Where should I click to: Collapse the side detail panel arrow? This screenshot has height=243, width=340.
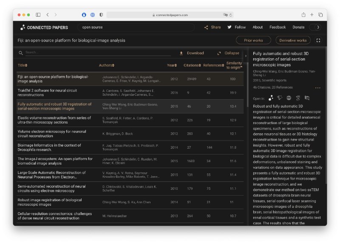point(246,56)
